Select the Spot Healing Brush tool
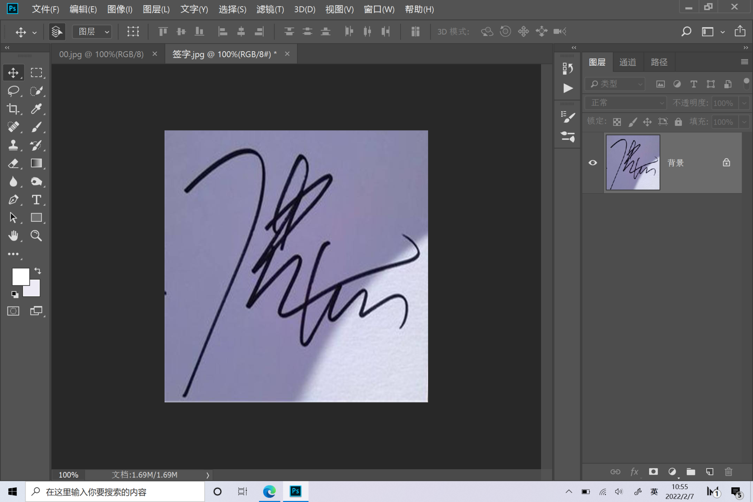753x502 pixels. pos(13,127)
